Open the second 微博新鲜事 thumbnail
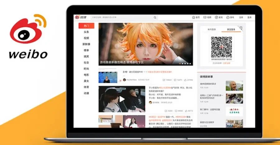 coord(234,99)
